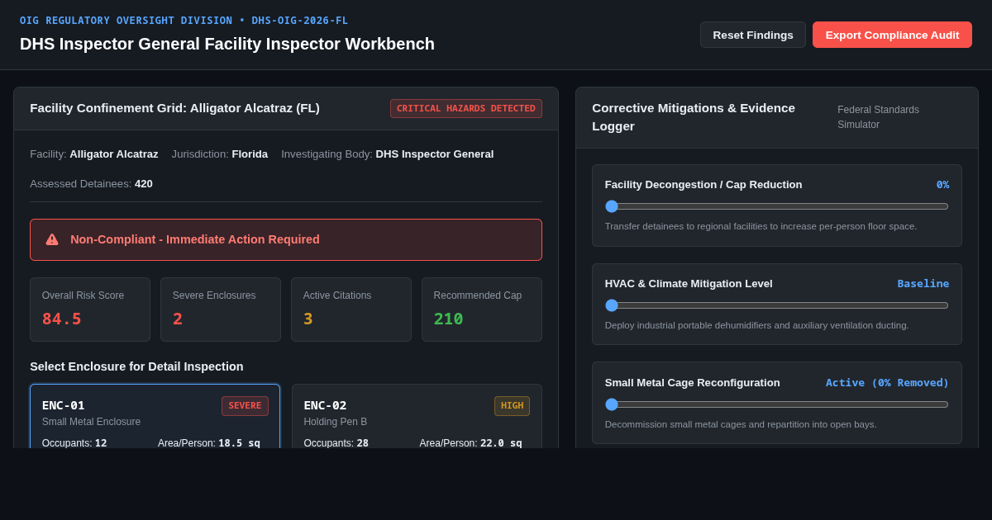Adjust Facility Decongestion / Cap Reduction slider
Viewport: 992px width, 520px height.
(x=777, y=206)
